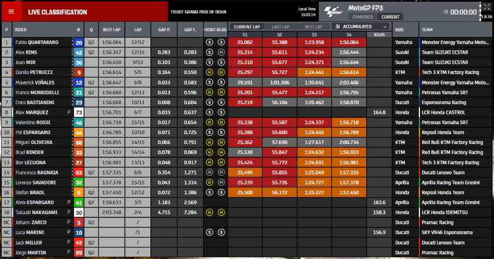494x259 pixels.
Task: Click the BEST LAP column header
Action: tap(112, 29)
